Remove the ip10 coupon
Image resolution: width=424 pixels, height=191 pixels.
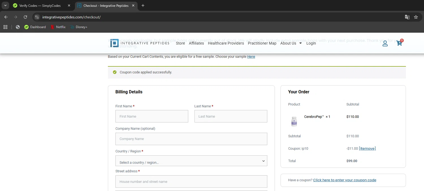tap(367, 148)
